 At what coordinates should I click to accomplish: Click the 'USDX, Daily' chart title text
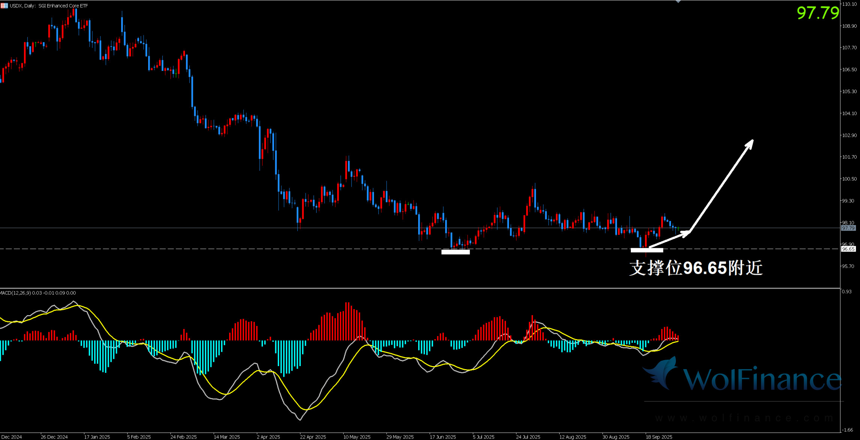(23, 6)
